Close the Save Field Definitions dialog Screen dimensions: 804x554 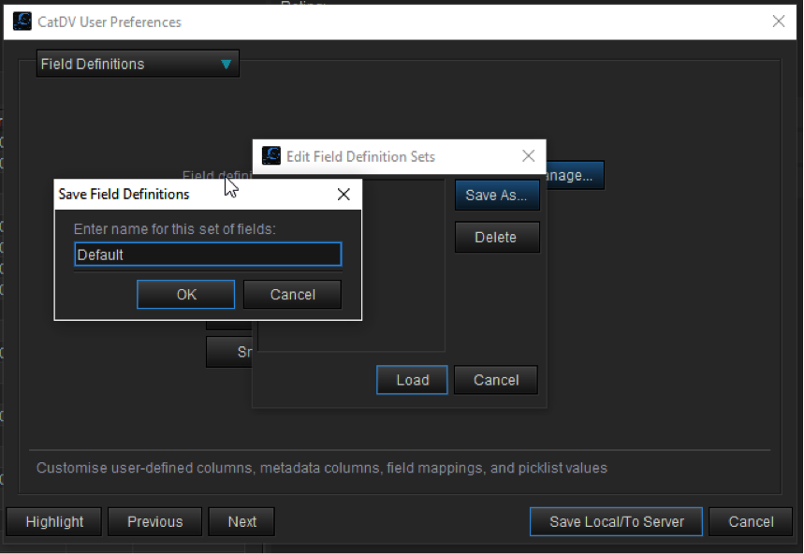coord(344,194)
